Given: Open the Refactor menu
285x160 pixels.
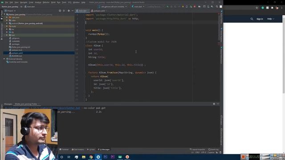Looking at the screenshot, I should 46,2.
